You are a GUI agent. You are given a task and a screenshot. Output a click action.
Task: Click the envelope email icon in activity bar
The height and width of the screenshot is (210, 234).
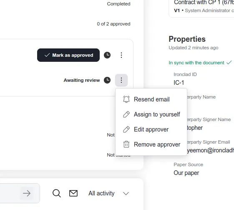click(73, 193)
